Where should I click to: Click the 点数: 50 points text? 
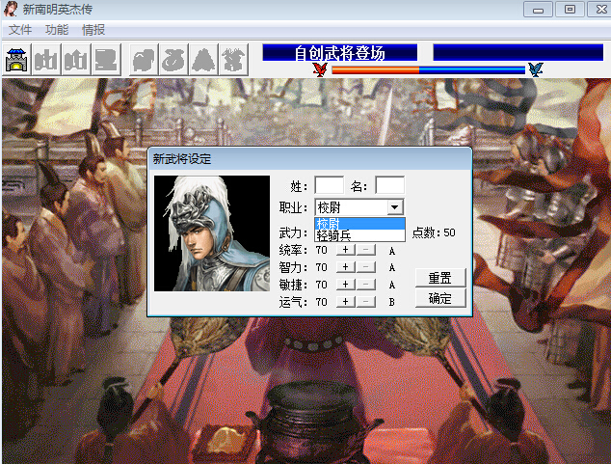click(434, 232)
